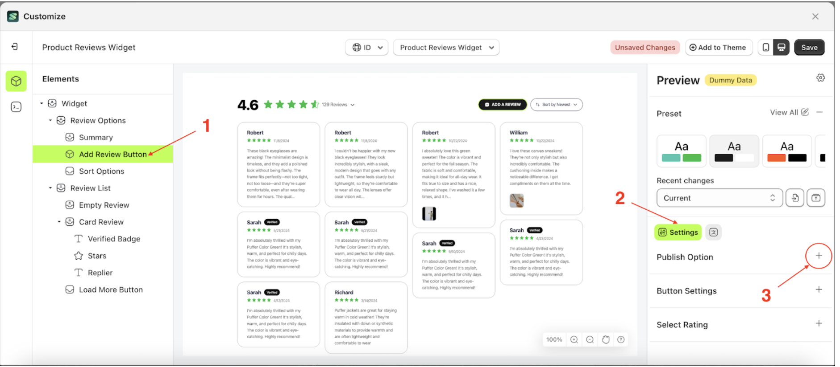This screenshot has width=840, height=367.
Task: Click the Replier text icon
Action: [79, 273]
